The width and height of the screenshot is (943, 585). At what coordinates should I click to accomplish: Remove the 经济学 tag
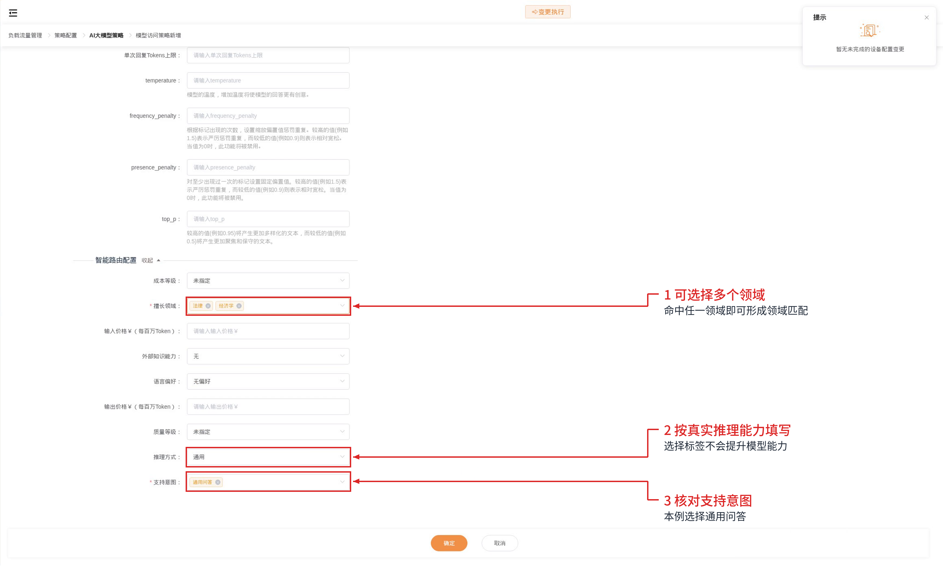coord(239,306)
